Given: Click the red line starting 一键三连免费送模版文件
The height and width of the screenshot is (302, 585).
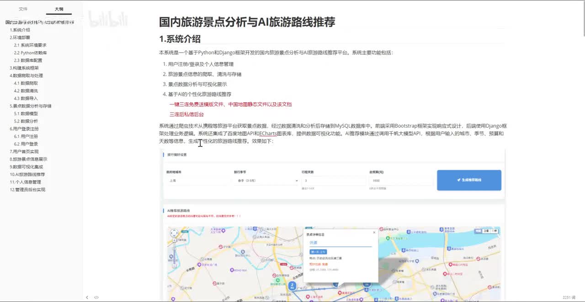Looking at the screenshot, I should point(230,104).
